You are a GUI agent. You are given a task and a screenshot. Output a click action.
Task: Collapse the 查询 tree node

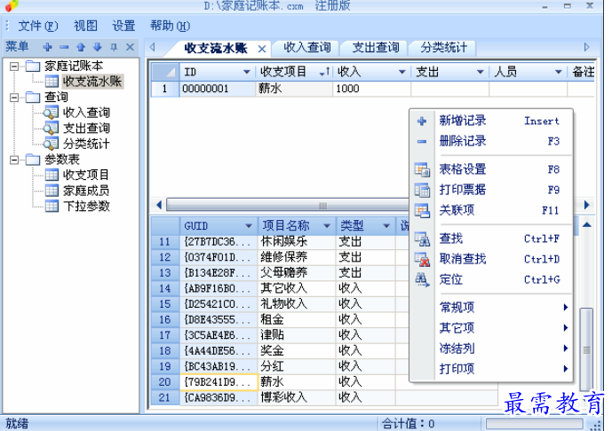point(14,98)
